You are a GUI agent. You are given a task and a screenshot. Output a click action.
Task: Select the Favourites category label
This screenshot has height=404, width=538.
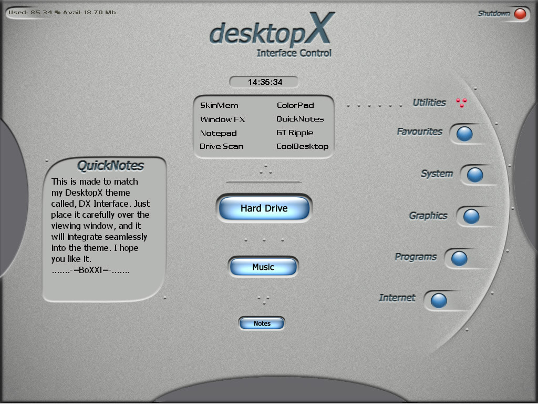click(420, 132)
